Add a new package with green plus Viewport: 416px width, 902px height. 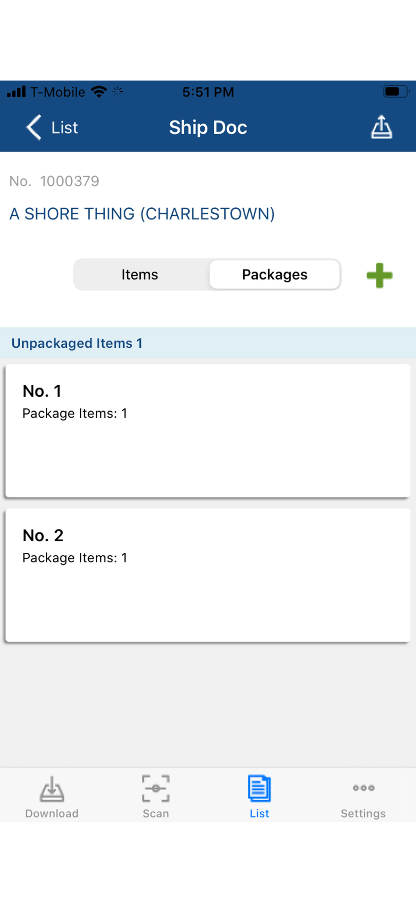pyautogui.click(x=379, y=275)
